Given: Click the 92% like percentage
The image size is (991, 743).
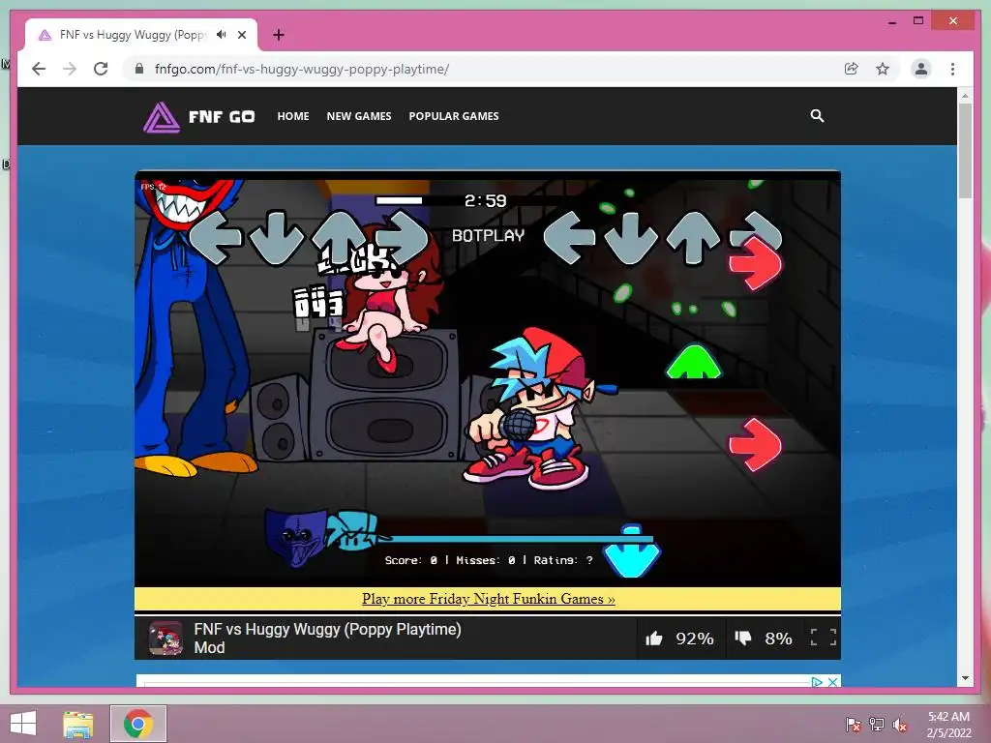Looking at the screenshot, I should (695, 639).
